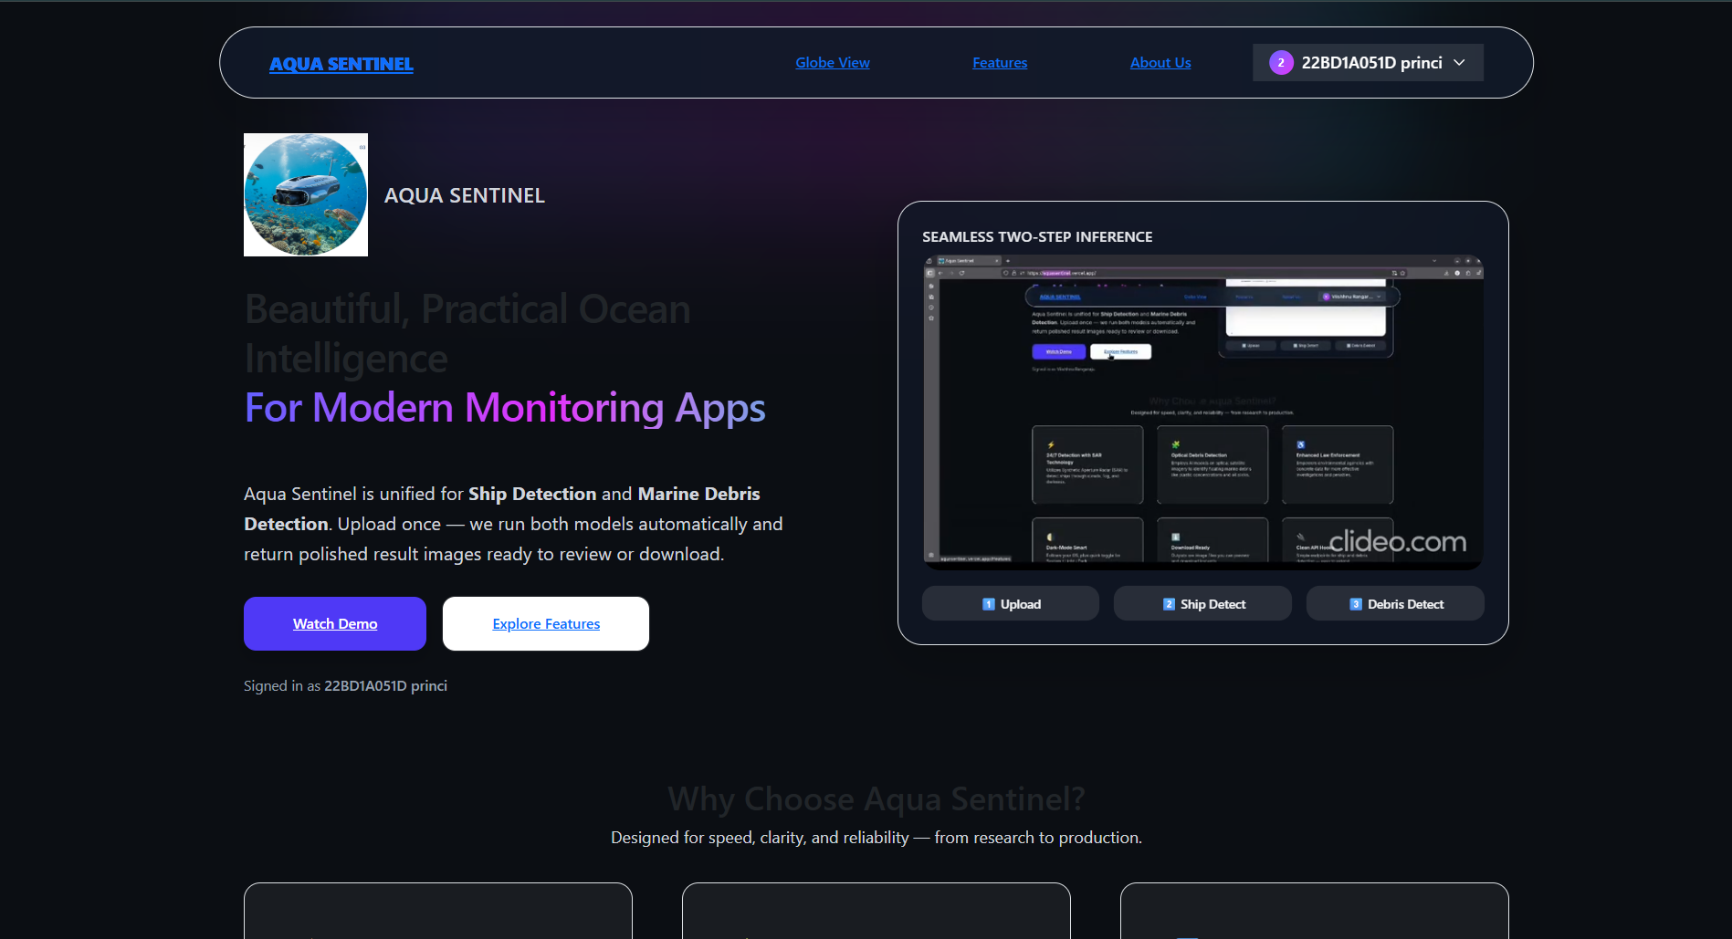Click the middle feature card
The height and width of the screenshot is (939, 1732).
tap(876, 911)
